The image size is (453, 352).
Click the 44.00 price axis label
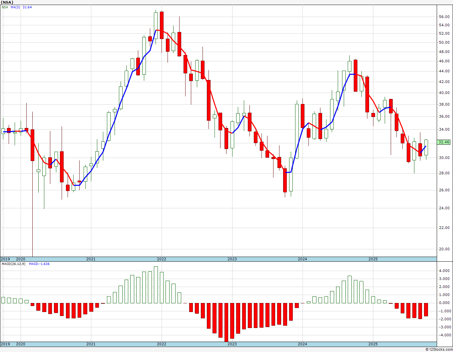pos(444,71)
